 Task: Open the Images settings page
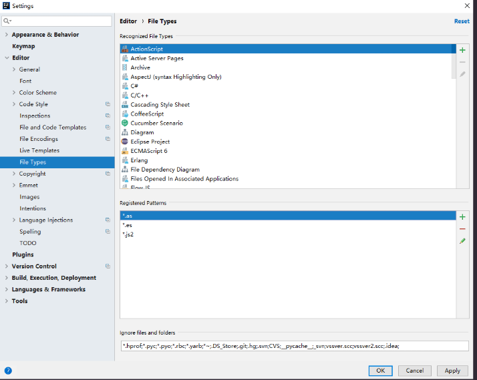(x=29, y=197)
